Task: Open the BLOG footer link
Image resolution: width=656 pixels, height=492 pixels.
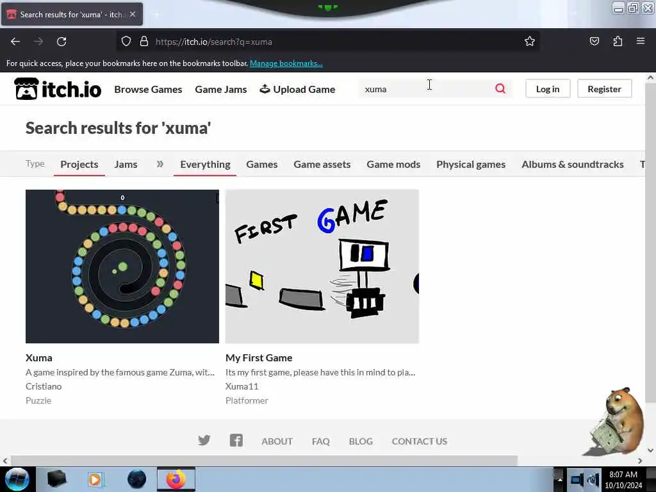Action: click(361, 441)
